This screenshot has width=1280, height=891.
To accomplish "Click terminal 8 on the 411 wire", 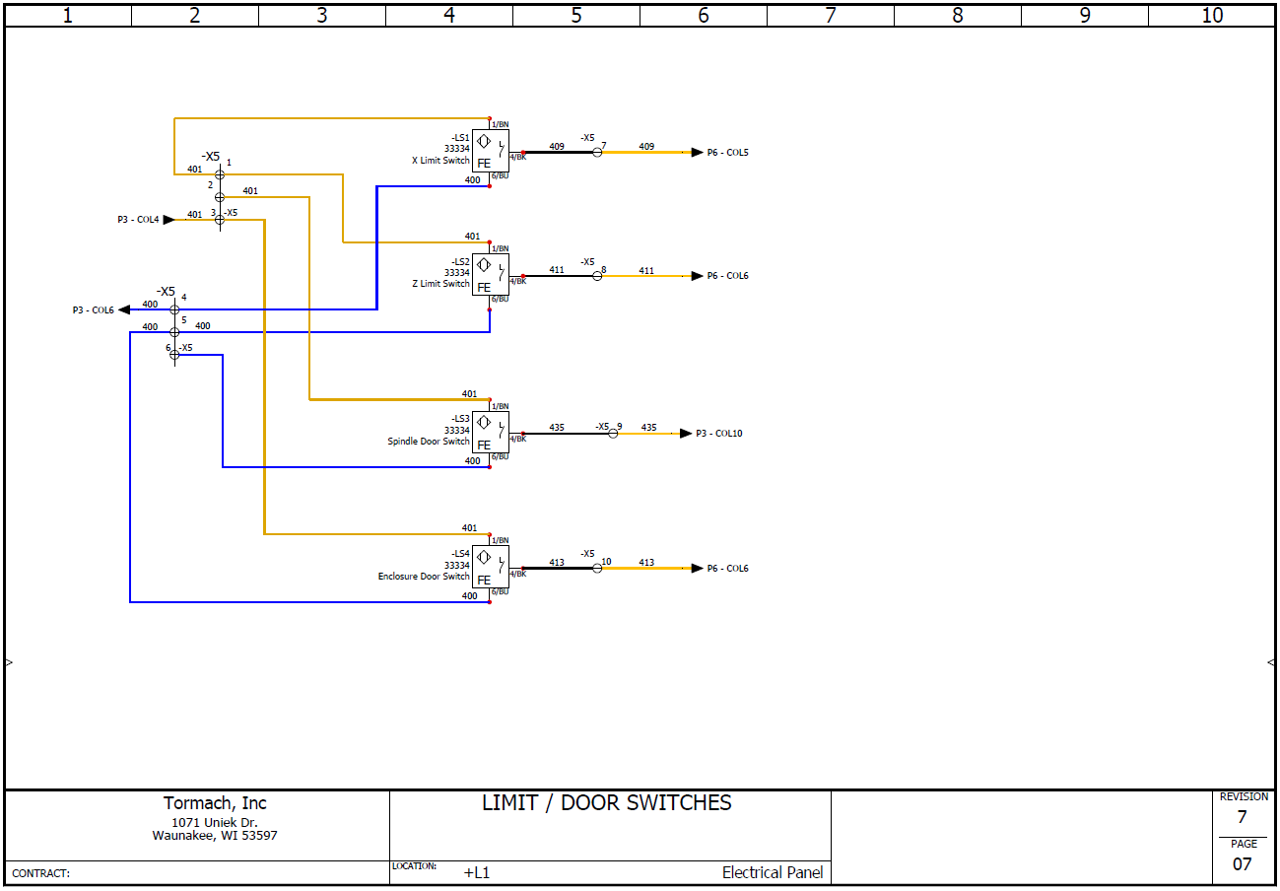I will click(597, 276).
